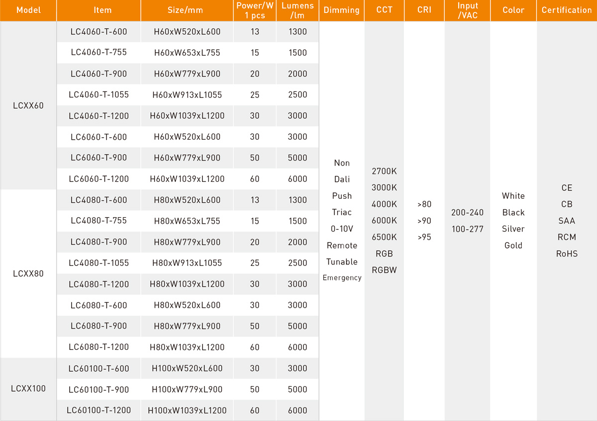This screenshot has width=597, height=421.
Task: Select the Size/mm column header
Action: [187, 10]
